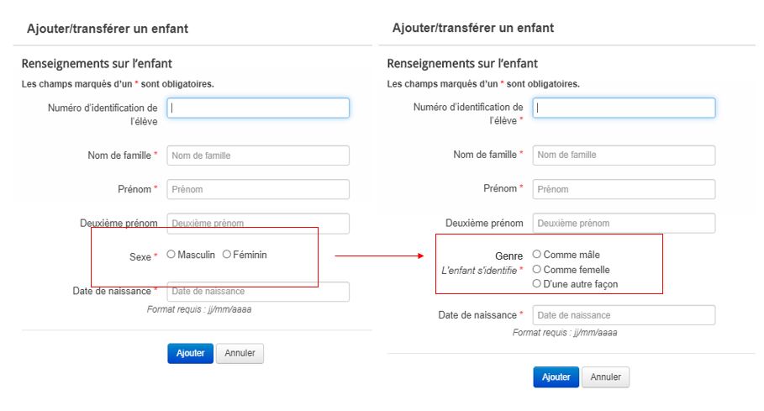Click the right Genre field label
Screen dimensions: 764x411
508,256
